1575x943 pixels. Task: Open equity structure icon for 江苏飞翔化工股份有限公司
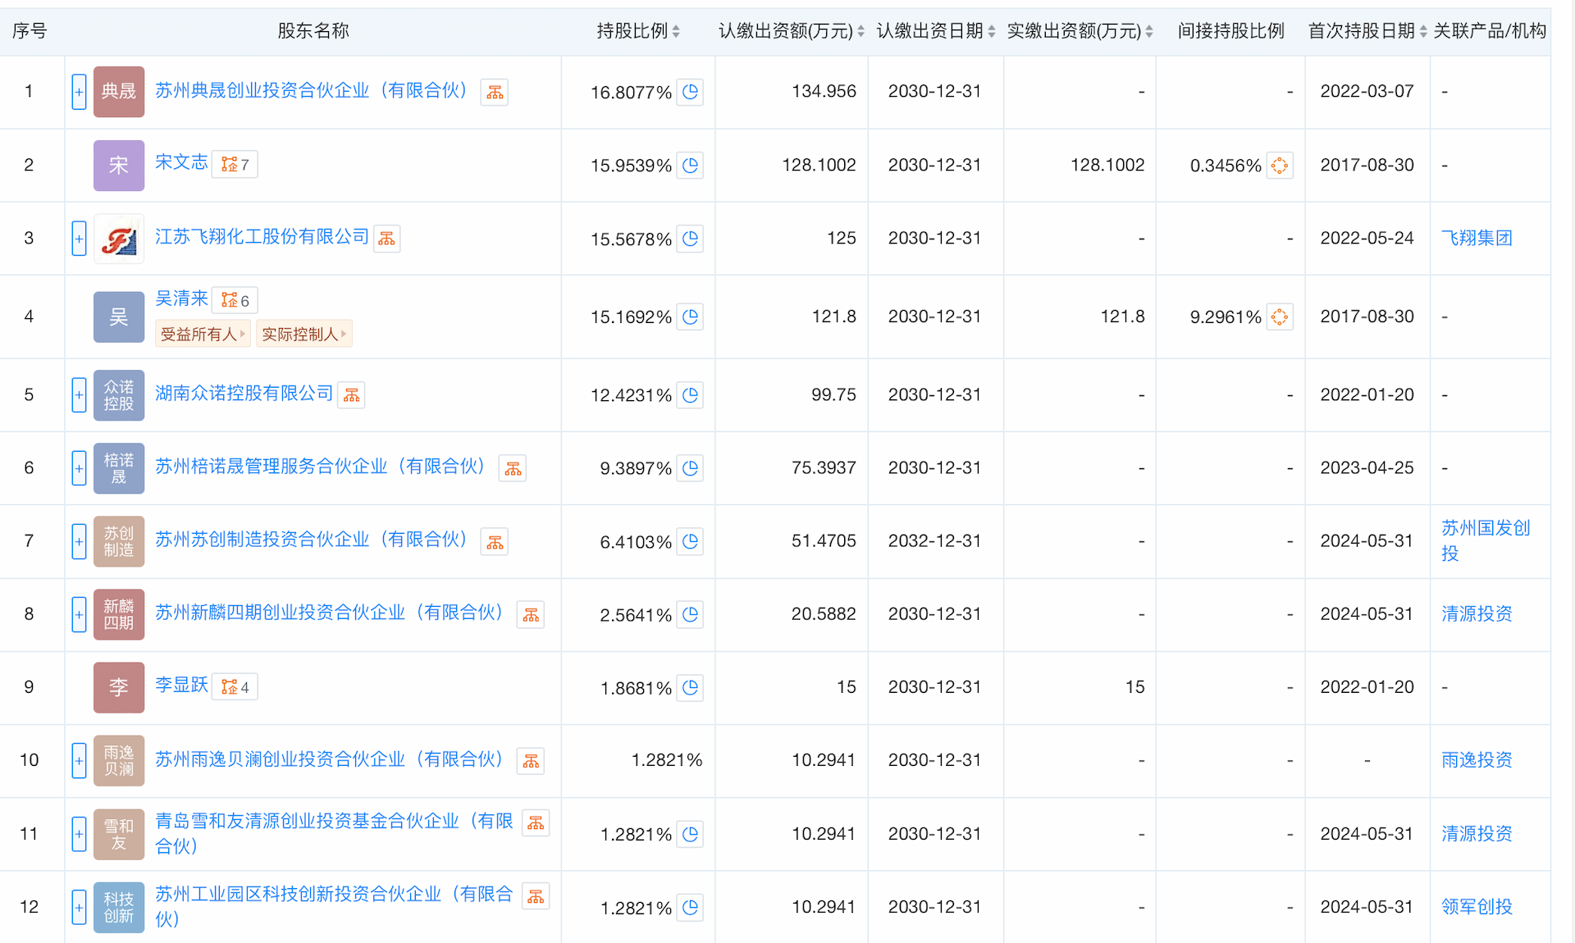coord(386,239)
